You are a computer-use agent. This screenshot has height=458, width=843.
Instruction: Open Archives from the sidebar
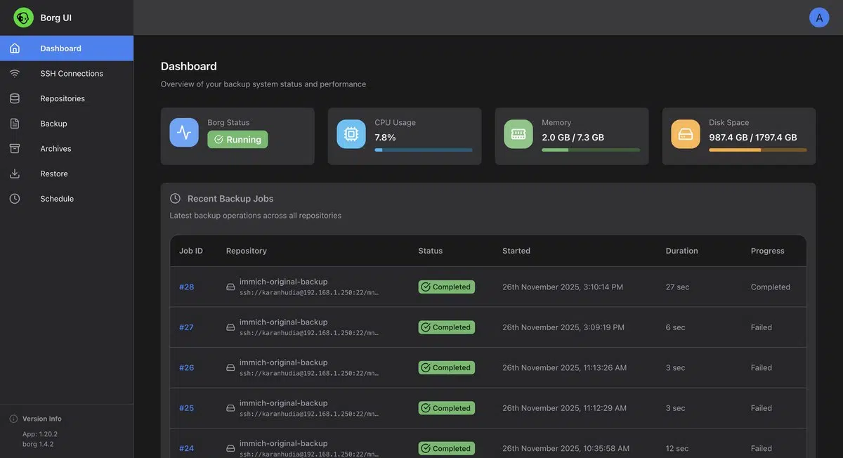[55, 149]
